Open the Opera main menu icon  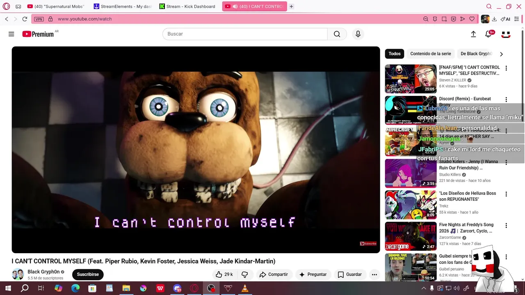(7, 7)
